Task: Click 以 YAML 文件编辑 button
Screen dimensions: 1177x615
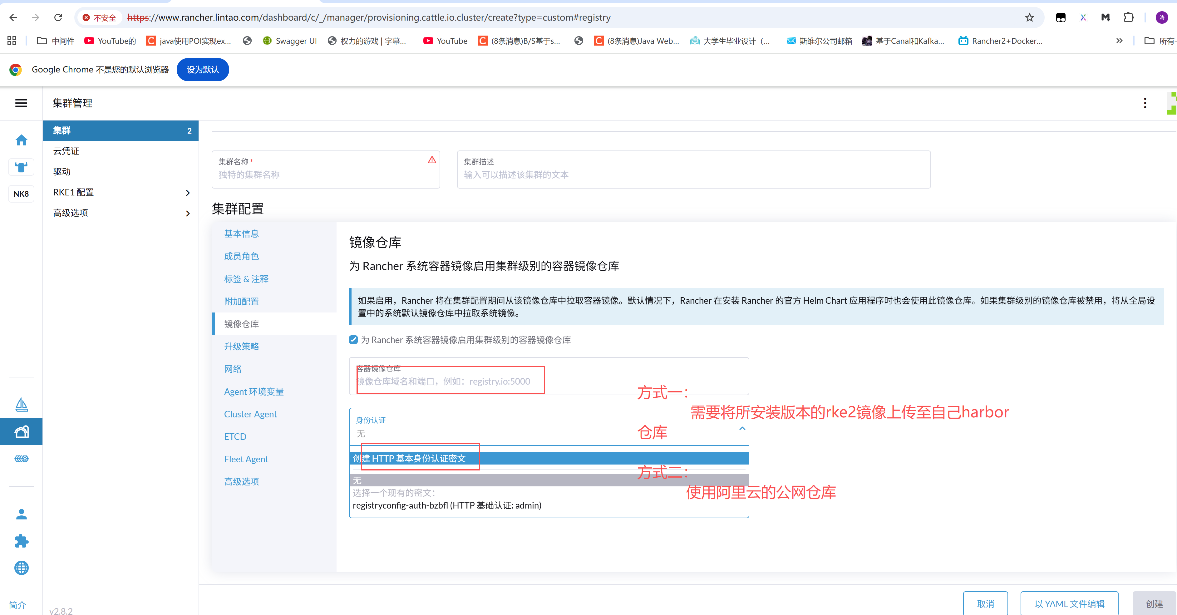Action: pos(1069,603)
